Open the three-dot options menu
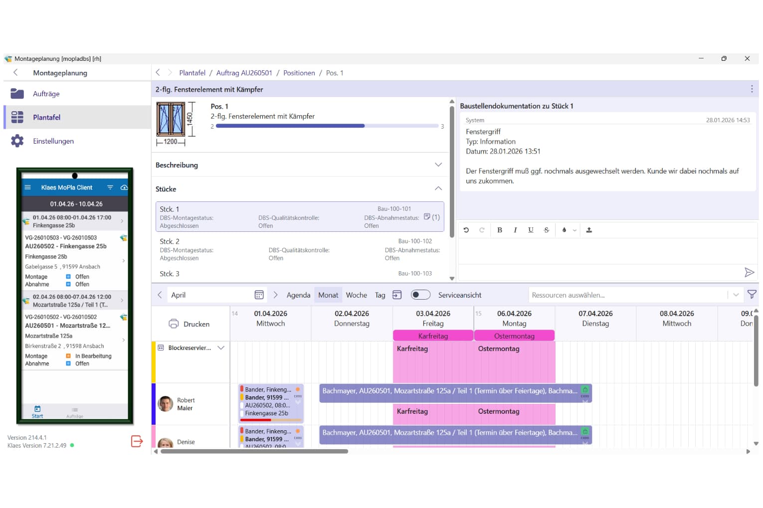This screenshot has height=508, width=763. point(752,89)
